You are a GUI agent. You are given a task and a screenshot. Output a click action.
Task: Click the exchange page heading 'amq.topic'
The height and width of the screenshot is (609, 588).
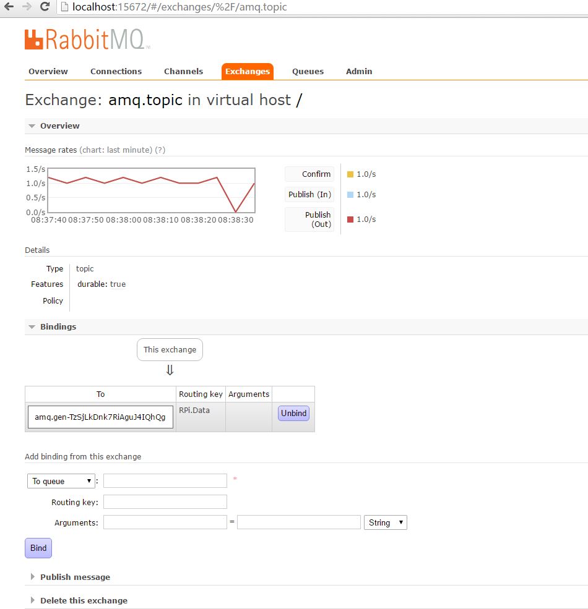click(145, 100)
